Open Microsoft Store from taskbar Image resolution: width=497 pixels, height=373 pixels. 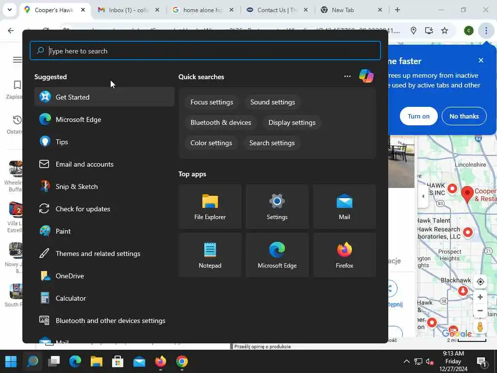point(117,361)
